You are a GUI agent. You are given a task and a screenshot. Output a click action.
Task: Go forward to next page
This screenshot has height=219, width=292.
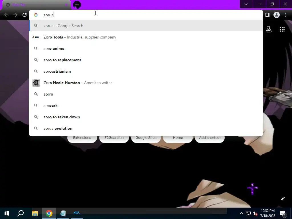tap(15, 15)
